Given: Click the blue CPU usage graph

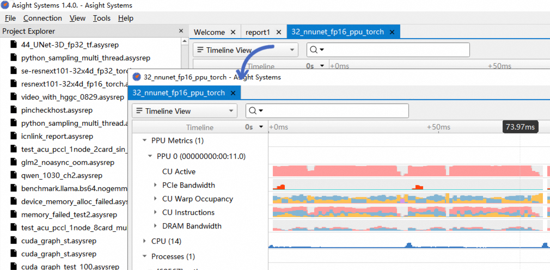Looking at the screenshot, I should coord(408,245).
